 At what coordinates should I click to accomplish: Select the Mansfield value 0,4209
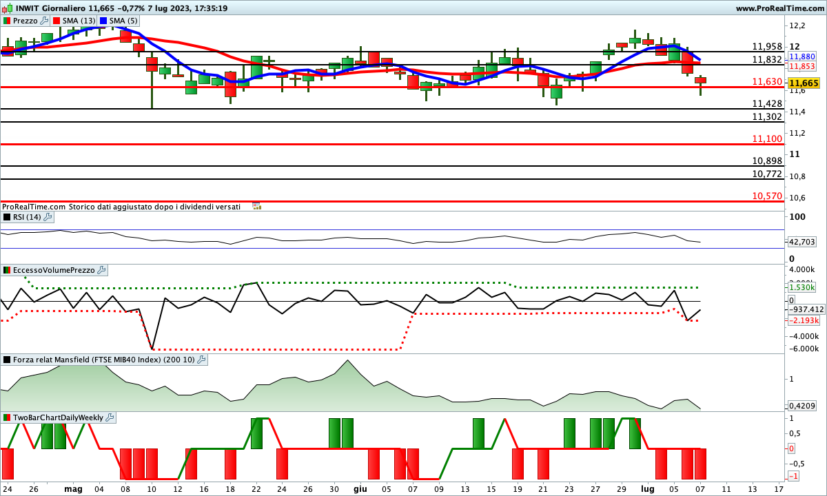[x=802, y=405]
